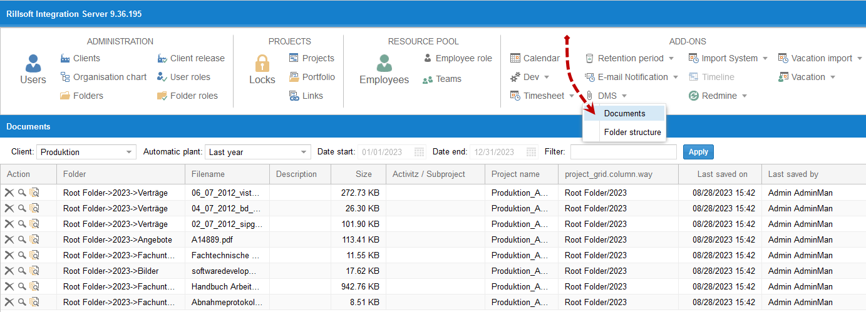This screenshot has width=866, height=312.
Task: Open Employee role
Action: click(x=457, y=58)
